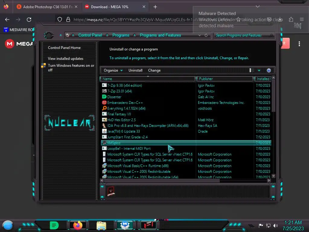Viewport: 309px width, 232px height.
Task: Select 7-Zip 23.01 (x64) entry
Action: tap(186, 91)
